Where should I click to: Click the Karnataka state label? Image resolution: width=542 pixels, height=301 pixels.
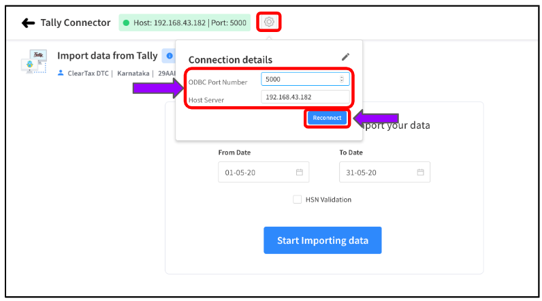coord(133,74)
